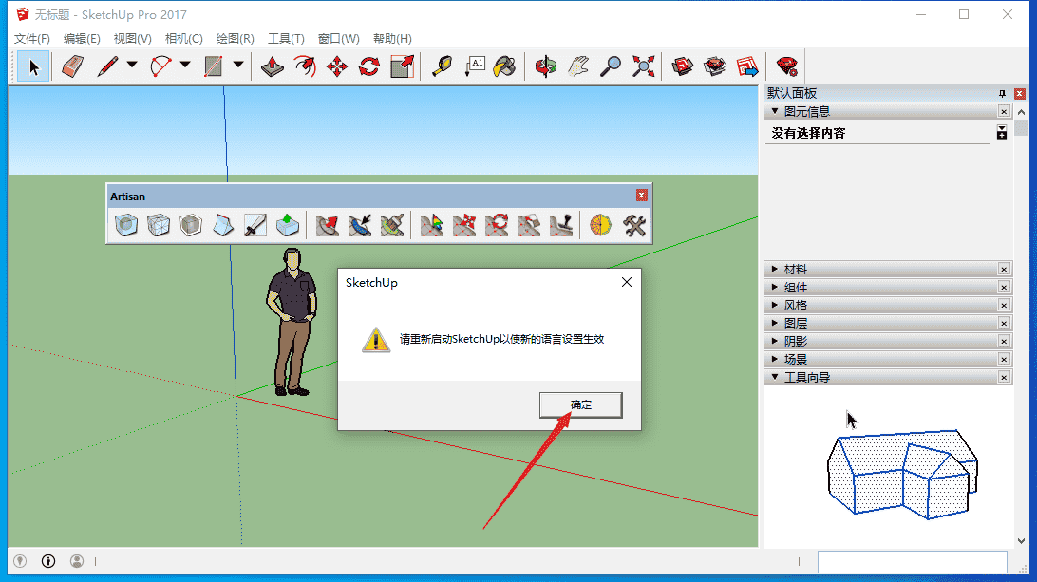Image resolution: width=1037 pixels, height=582 pixels.
Task: Choose the Paint Bucket tool
Action: pyautogui.click(x=505, y=66)
